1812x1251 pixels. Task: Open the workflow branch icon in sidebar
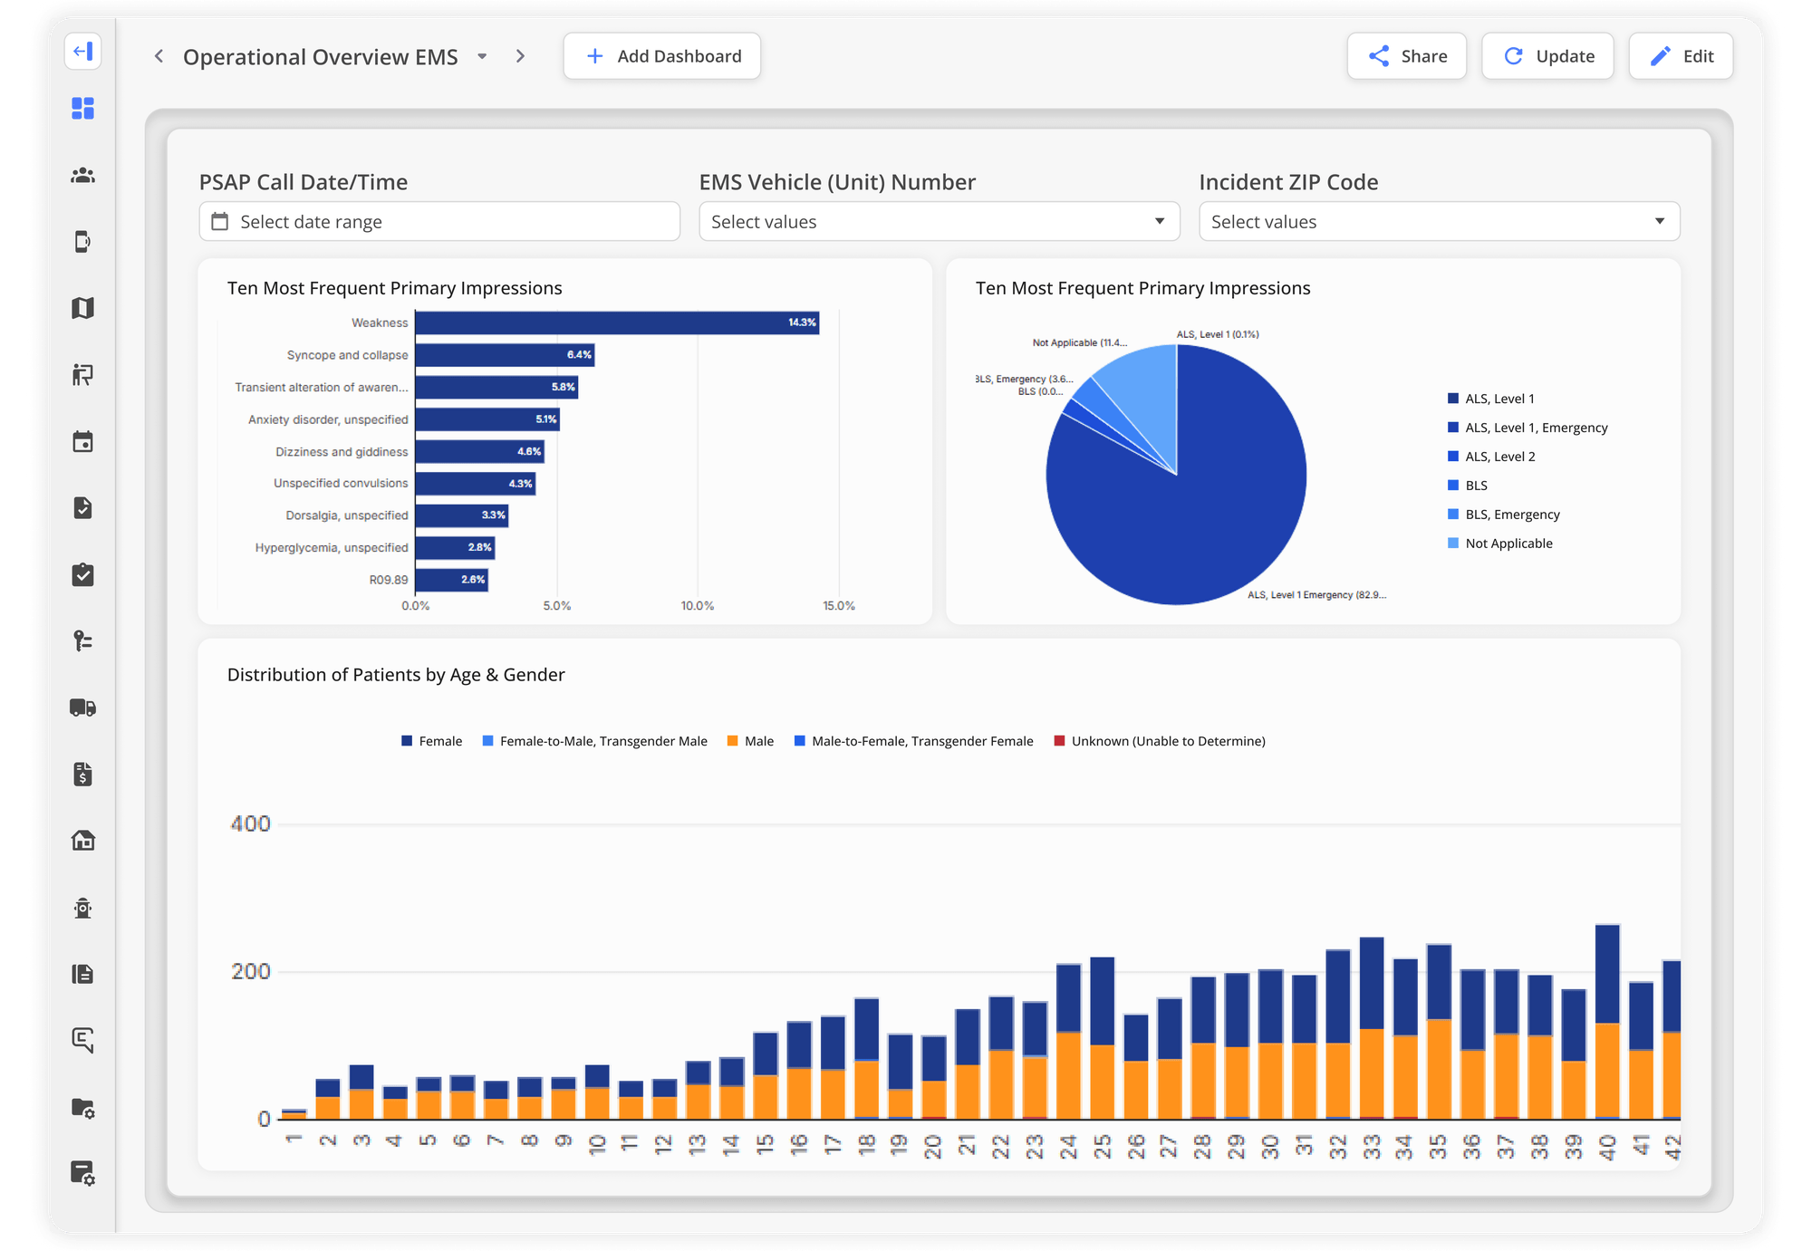point(82,640)
